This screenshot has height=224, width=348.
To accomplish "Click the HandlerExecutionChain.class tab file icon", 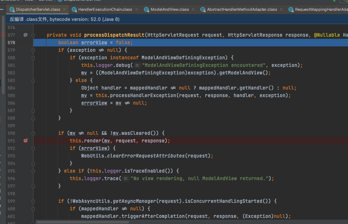I will pyautogui.click(x=74, y=9).
